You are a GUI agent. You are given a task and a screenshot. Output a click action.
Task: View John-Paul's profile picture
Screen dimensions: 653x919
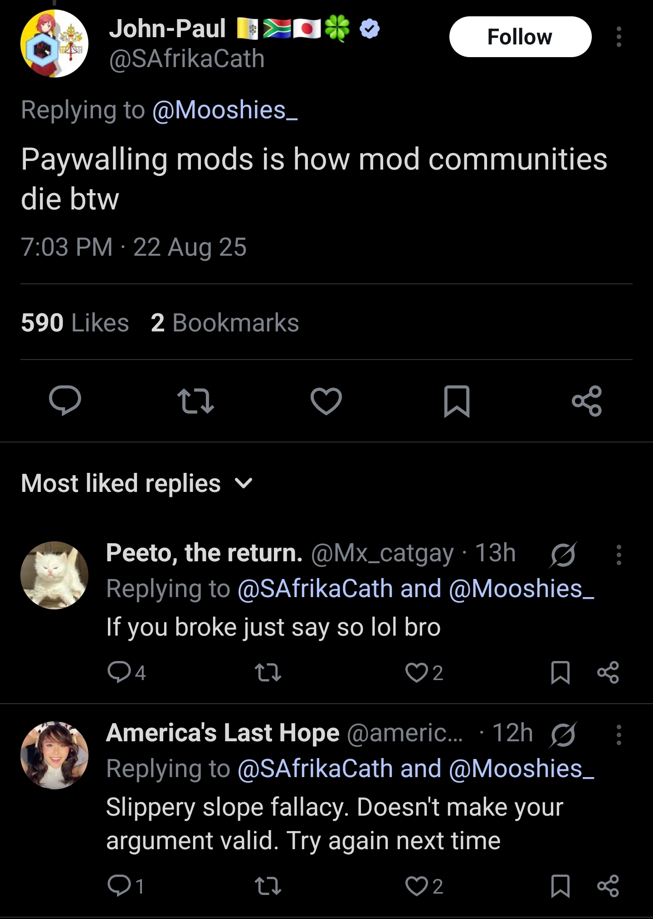[54, 44]
